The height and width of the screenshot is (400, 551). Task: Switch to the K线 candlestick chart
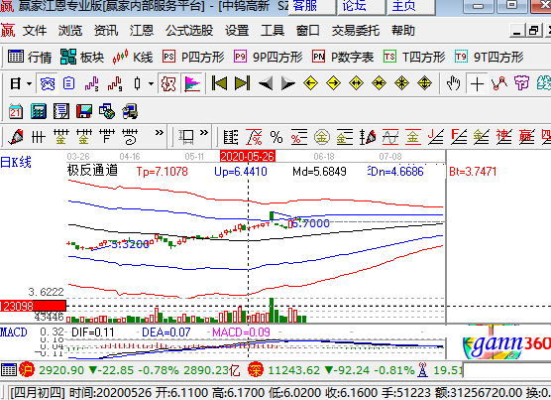[133, 57]
